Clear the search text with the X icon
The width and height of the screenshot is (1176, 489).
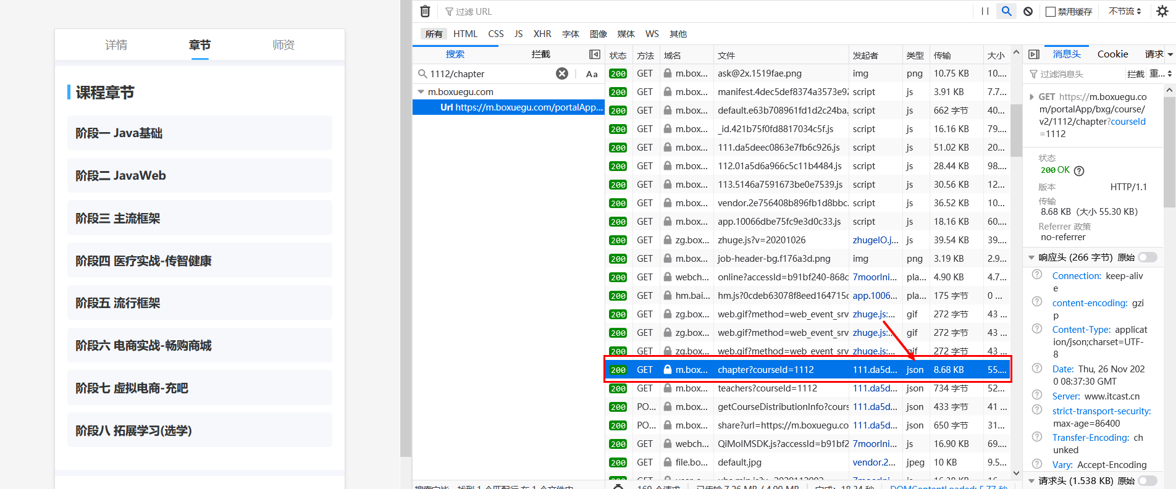point(561,73)
